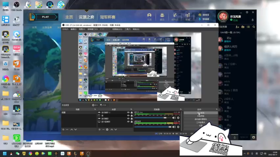Move scene up in scenes panel

click(72, 129)
